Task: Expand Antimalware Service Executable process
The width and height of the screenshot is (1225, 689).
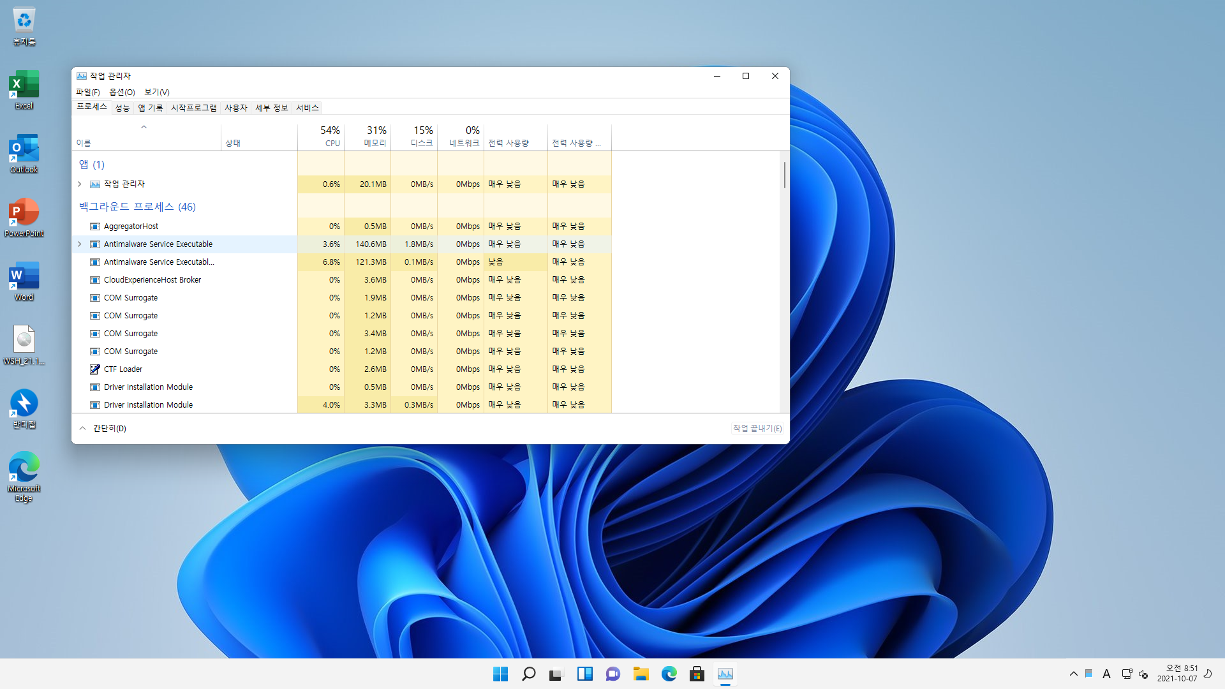Action: (80, 244)
